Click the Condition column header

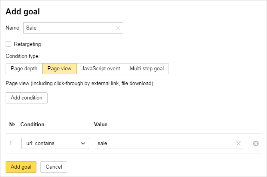(32, 125)
